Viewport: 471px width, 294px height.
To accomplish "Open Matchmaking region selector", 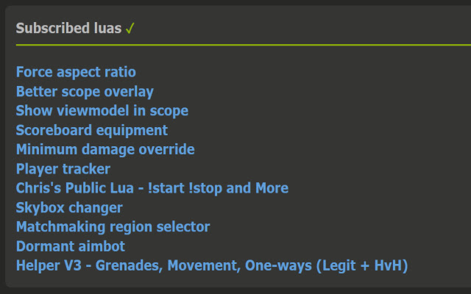I will [x=113, y=227].
